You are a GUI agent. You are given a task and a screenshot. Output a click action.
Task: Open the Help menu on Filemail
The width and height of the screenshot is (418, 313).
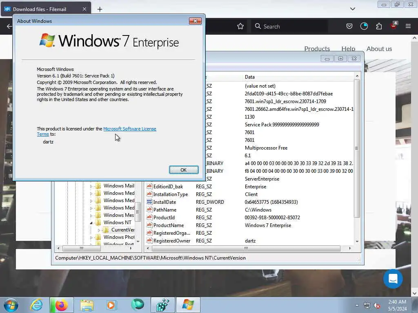pyautogui.click(x=348, y=49)
